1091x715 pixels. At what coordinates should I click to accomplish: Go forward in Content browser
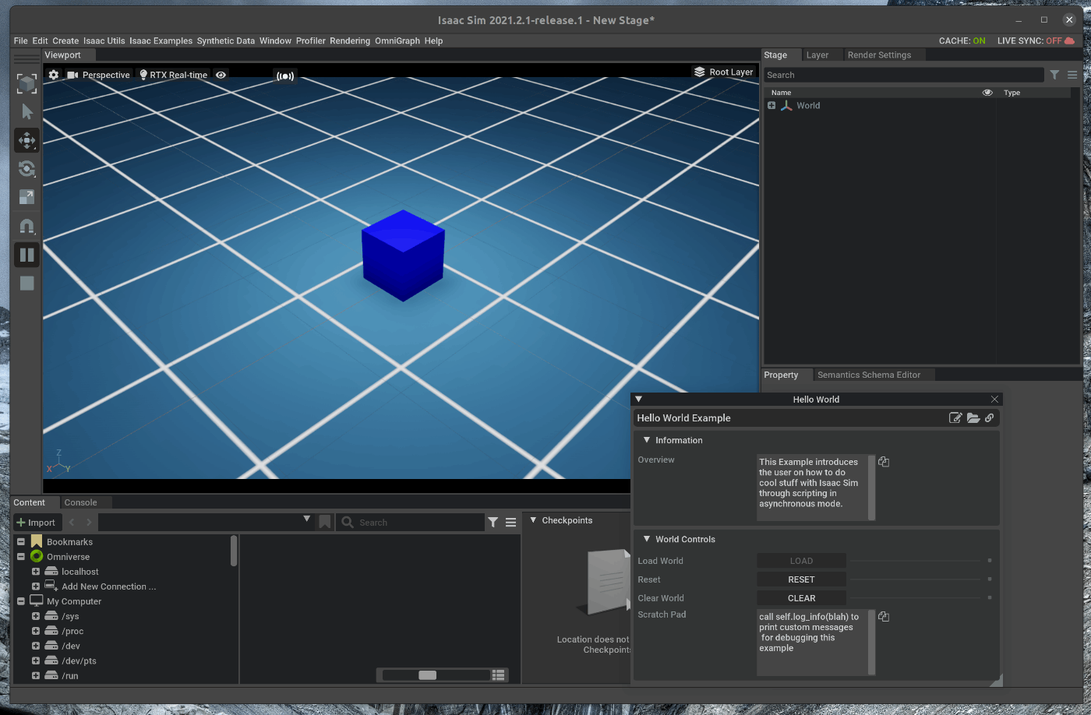[89, 523]
